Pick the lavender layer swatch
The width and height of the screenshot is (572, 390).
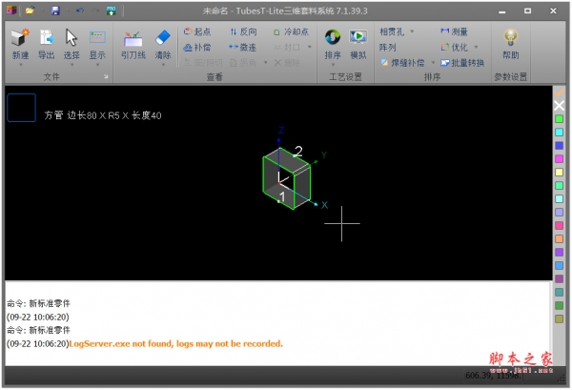coord(559,213)
